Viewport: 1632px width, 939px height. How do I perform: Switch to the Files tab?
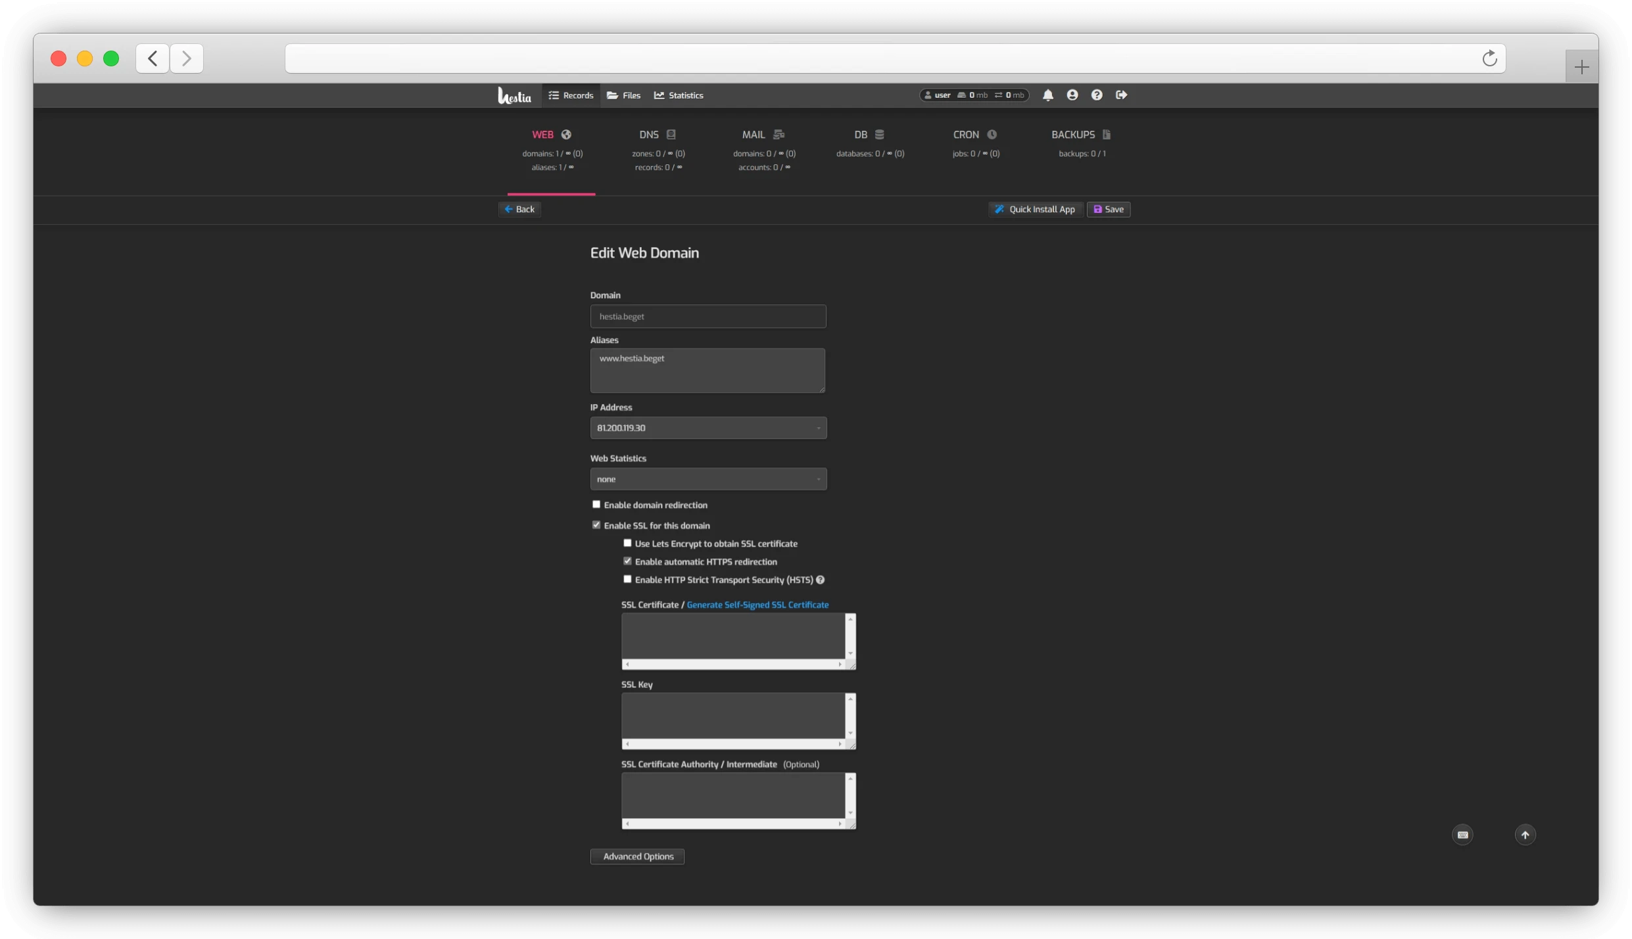click(x=622, y=95)
